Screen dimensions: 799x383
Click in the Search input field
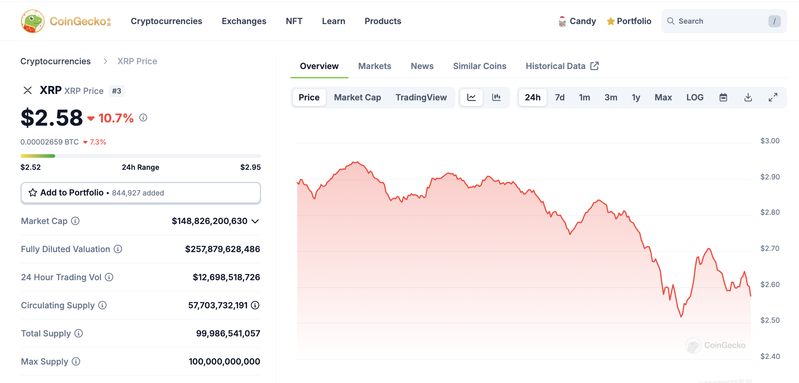[724, 21]
